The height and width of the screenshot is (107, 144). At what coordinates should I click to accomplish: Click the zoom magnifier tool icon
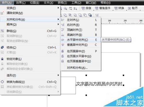[x=65, y=8]
